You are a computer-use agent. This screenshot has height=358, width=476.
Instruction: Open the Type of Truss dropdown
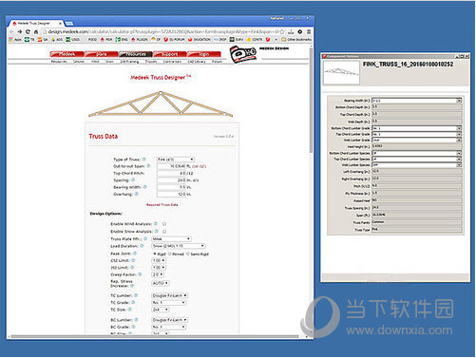176,160
